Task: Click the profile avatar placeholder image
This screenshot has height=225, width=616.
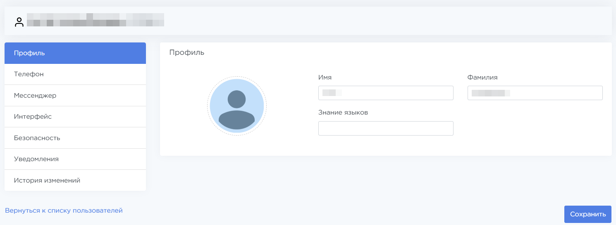Action: coord(236,106)
